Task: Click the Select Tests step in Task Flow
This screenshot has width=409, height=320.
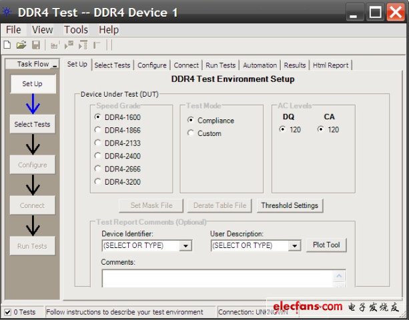Action: pyautogui.click(x=32, y=125)
